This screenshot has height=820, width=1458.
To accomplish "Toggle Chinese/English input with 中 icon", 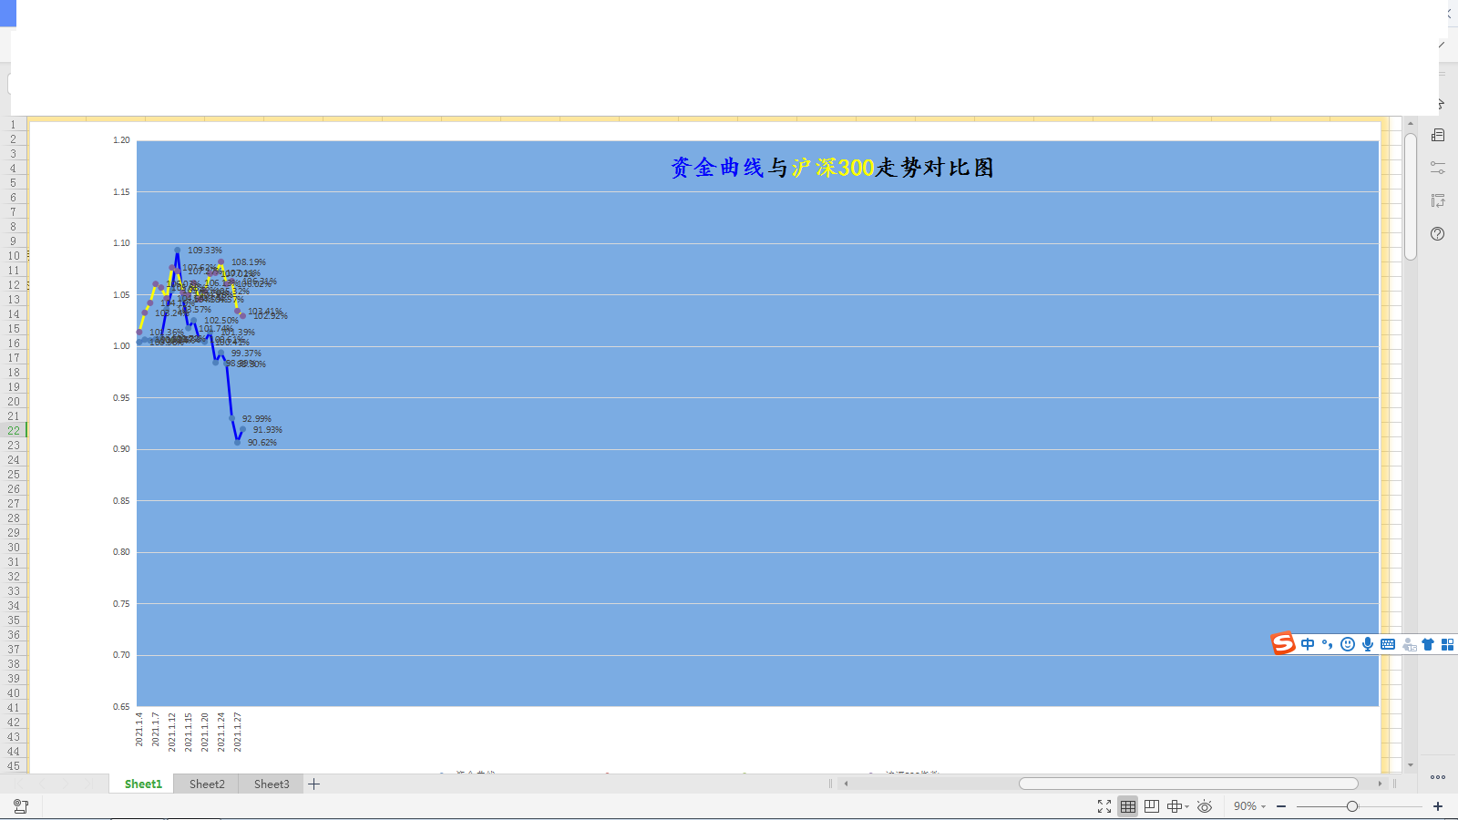I will pos(1307,644).
